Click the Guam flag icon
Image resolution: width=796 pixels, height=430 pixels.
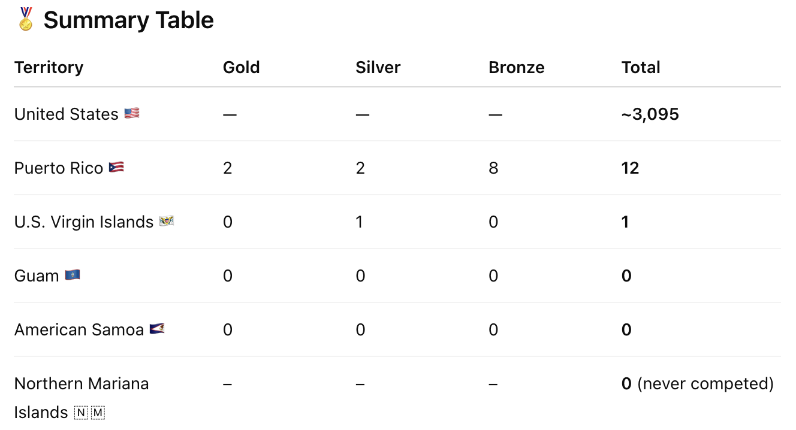[73, 275]
